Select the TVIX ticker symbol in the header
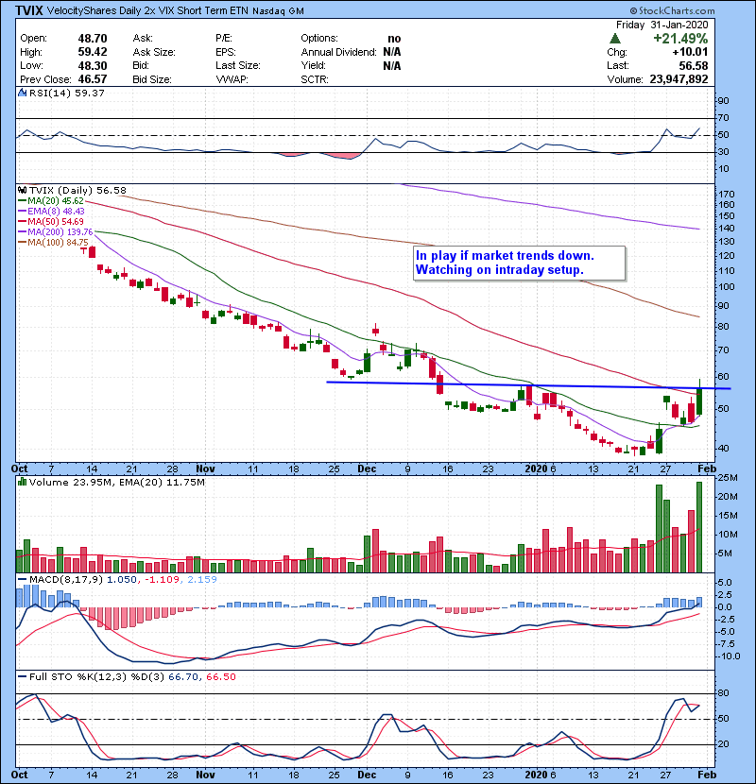 pos(29,10)
